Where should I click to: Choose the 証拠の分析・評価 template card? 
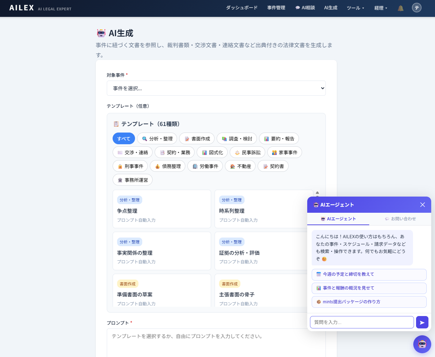[x=261, y=251]
